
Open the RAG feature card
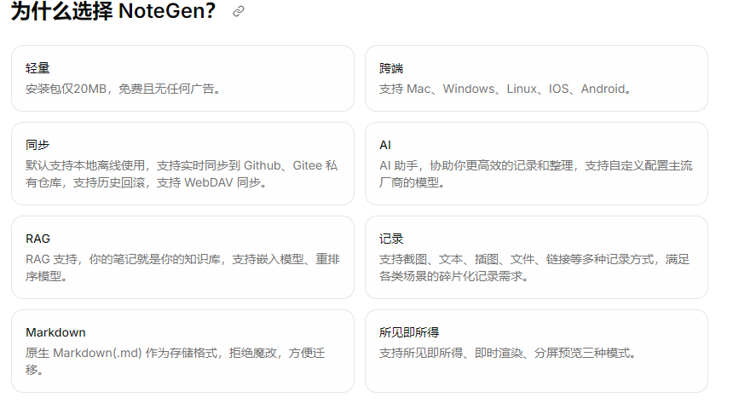tap(182, 257)
